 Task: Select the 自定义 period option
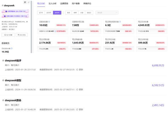(89, 13)
